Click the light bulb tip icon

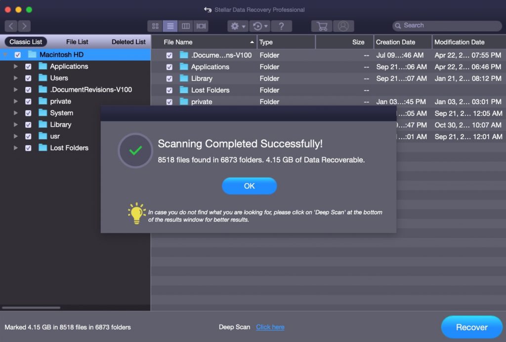pyautogui.click(x=136, y=213)
